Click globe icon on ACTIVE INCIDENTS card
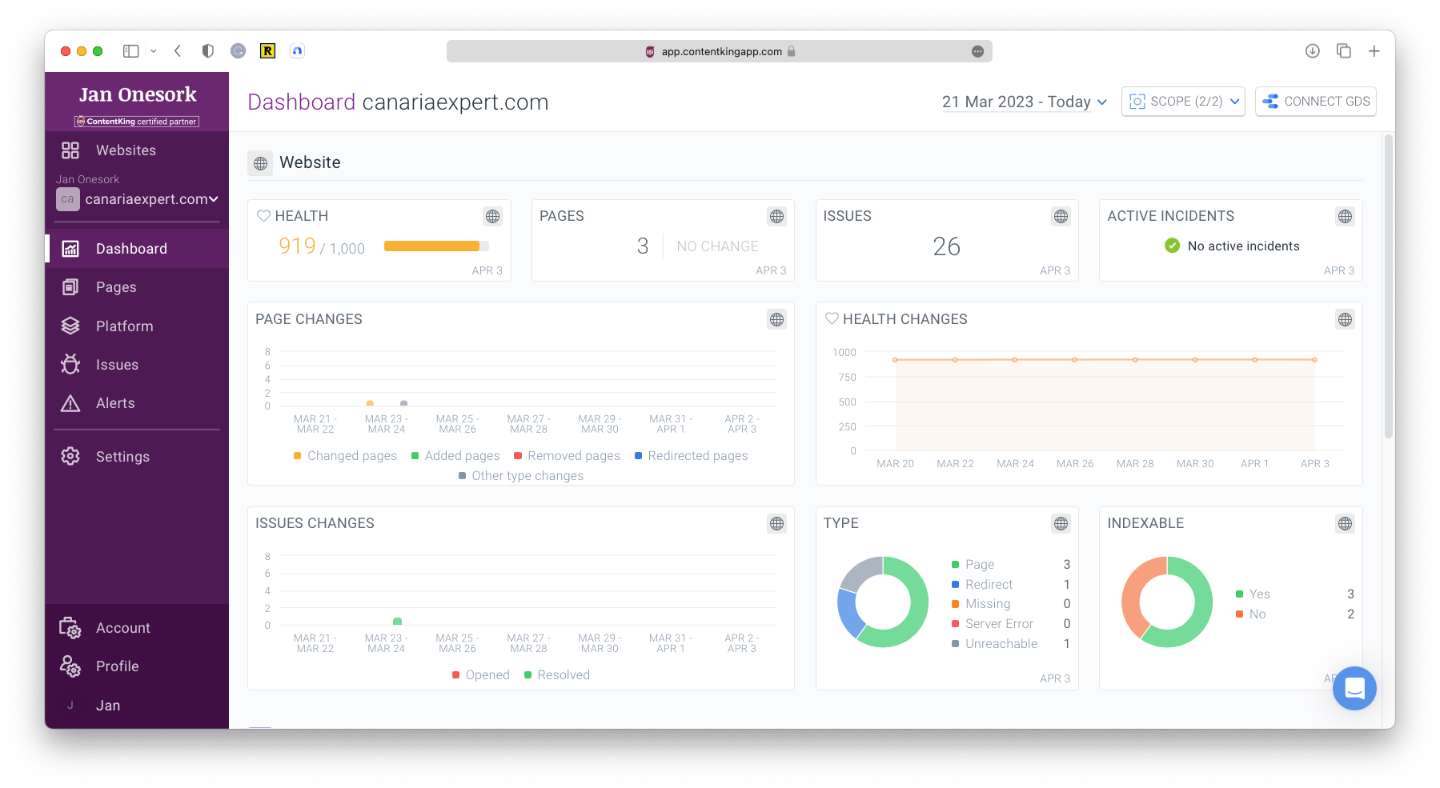The height and width of the screenshot is (788, 1440). [x=1345, y=216]
